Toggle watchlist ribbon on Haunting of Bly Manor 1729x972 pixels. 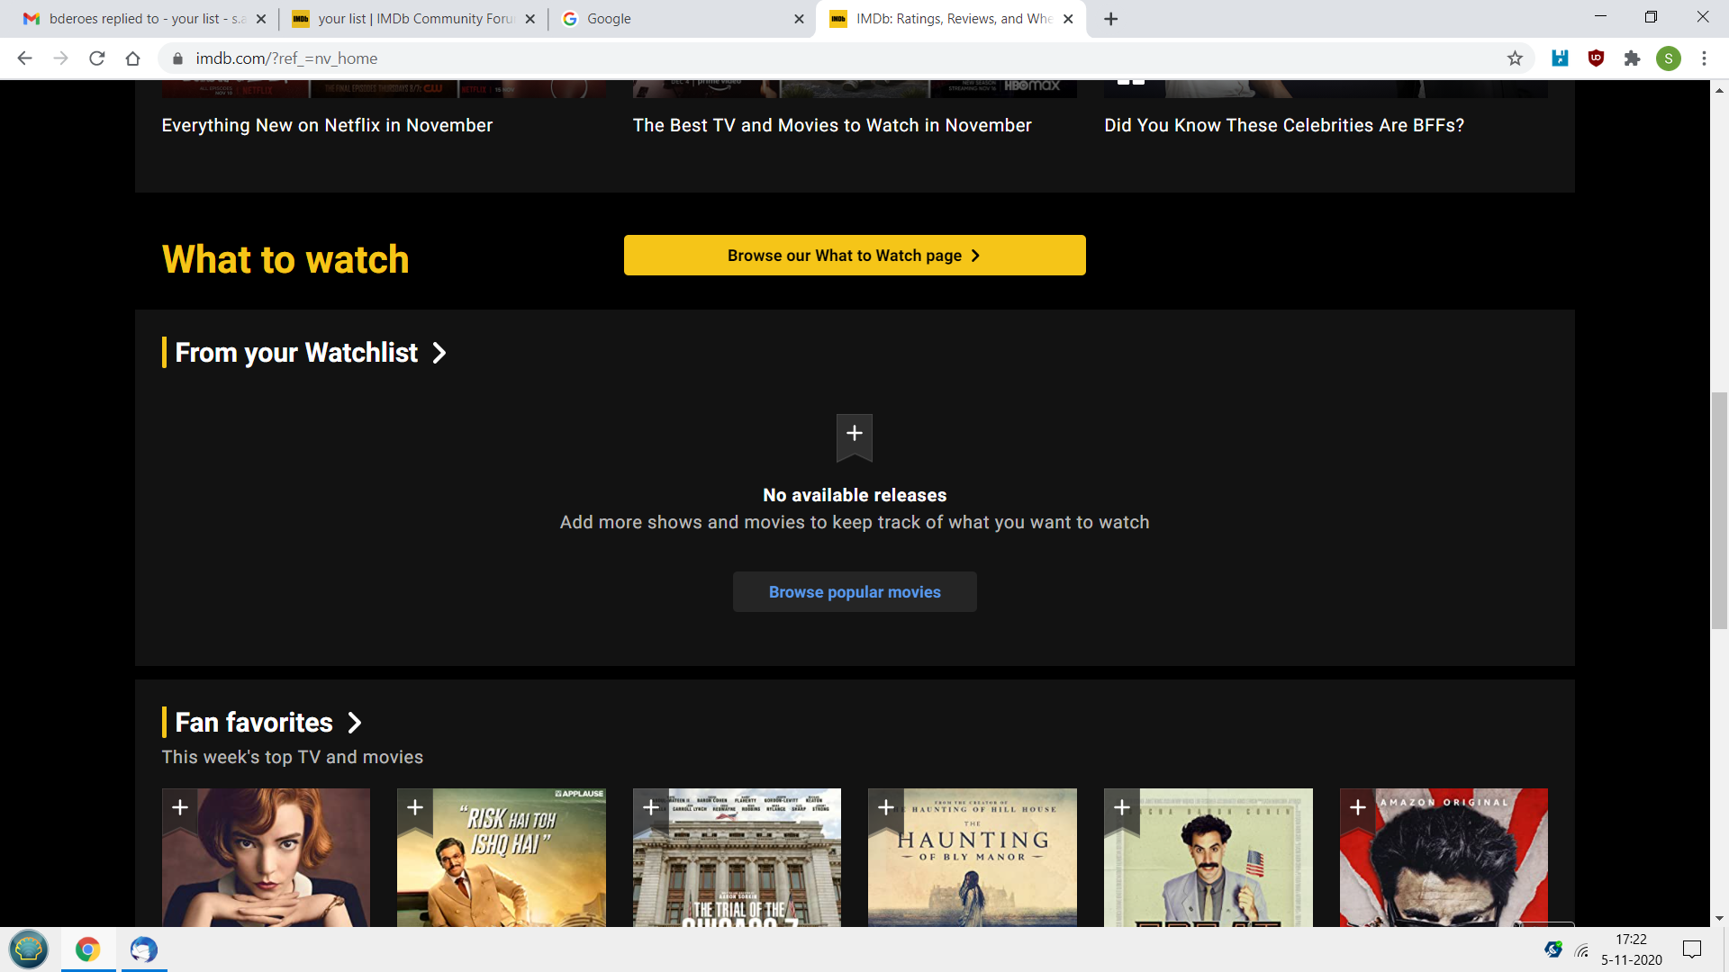pyautogui.click(x=886, y=807)
